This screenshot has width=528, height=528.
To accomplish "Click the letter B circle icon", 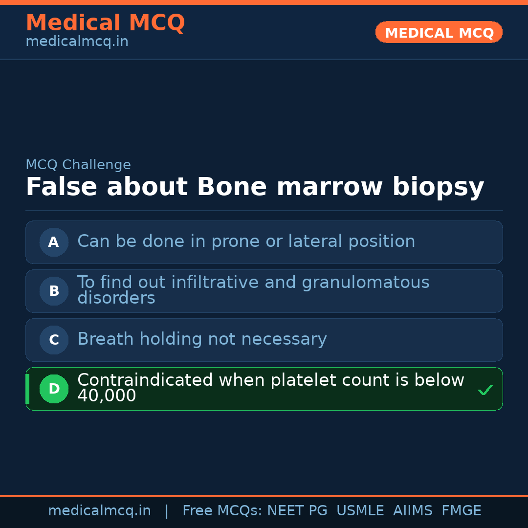I will click(x=54, y=291).
